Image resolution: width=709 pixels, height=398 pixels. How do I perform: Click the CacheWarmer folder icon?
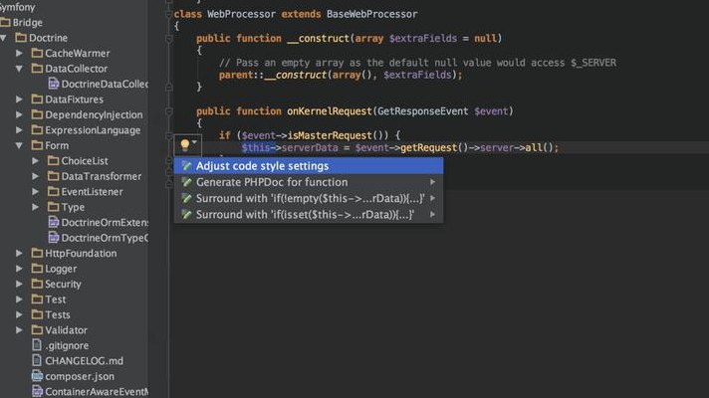pos(37,53)
